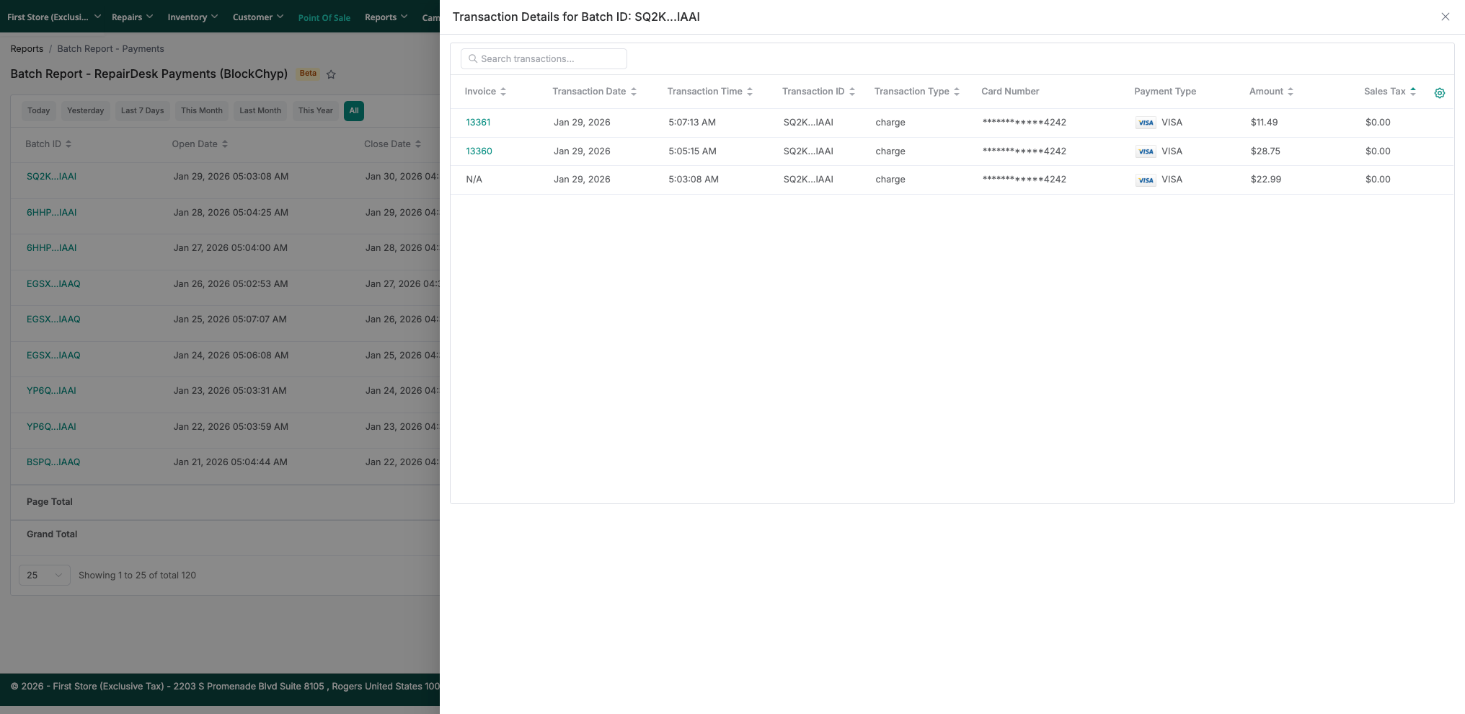Open batch 6HHP...IAAI opened Jan 28
This screenshot has width=1465, height=714.
point(51,213)
